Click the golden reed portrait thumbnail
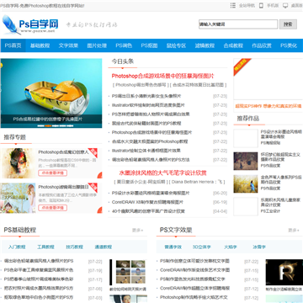The width and height of the screenshot is (303, 303). tap(246, 183)
